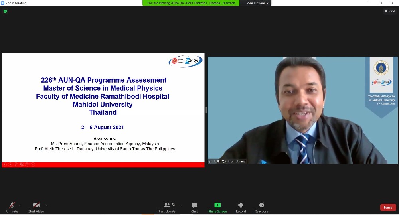Change layout using the View button

point(390,11)
